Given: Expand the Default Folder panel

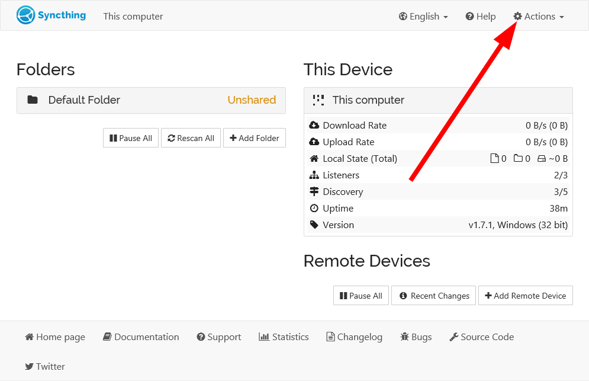Looking at the screenshot, I should pyautogui.click(x=152, y=100).
